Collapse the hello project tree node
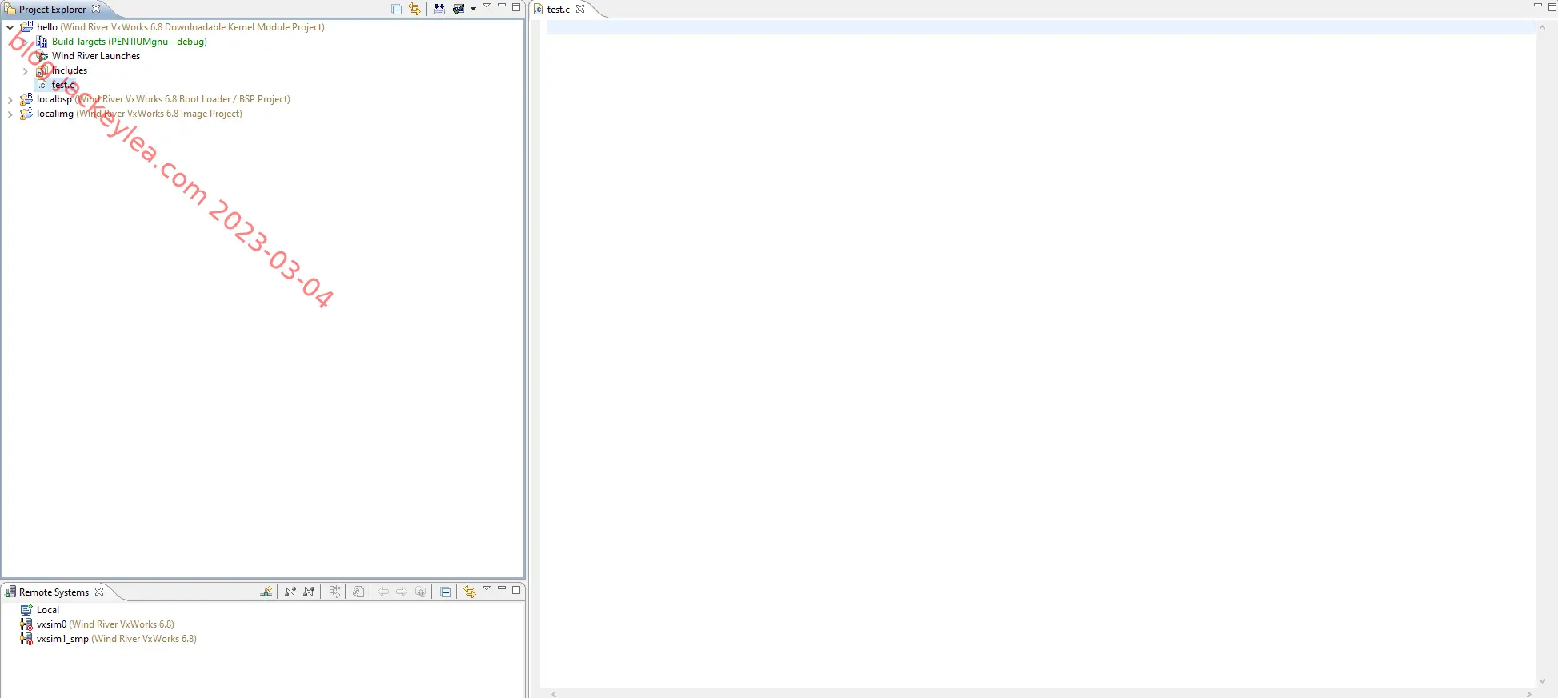 click(10, 27)
